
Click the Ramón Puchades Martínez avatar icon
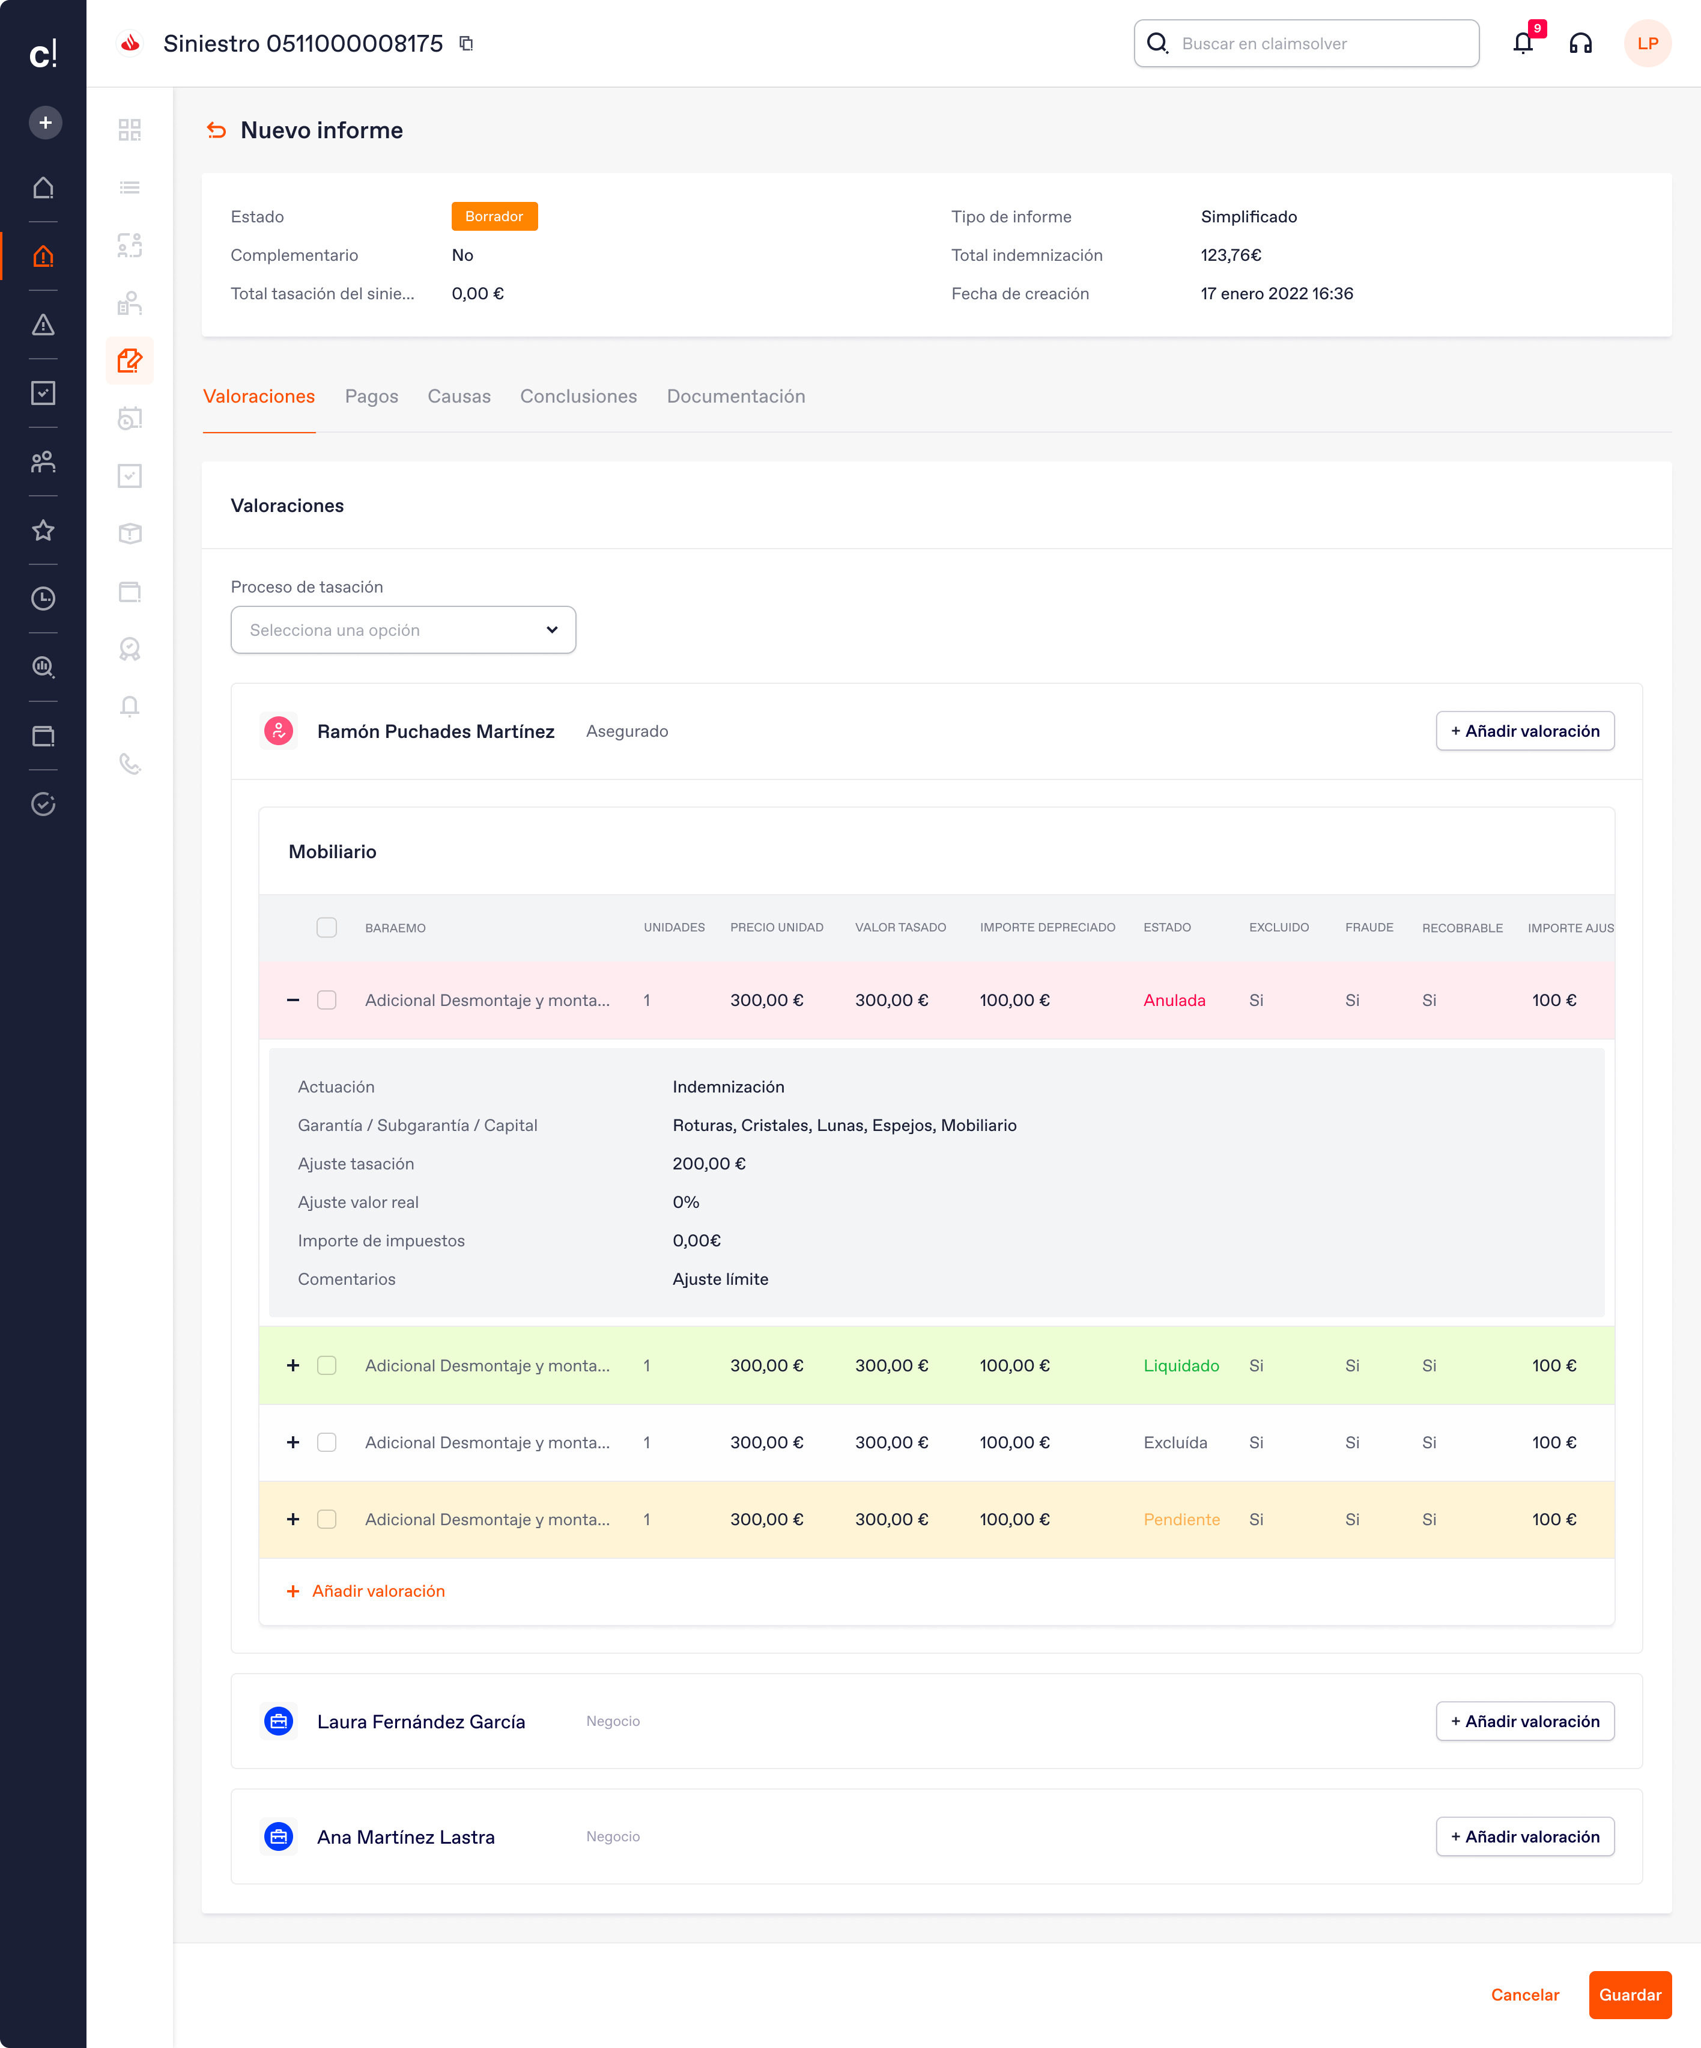pos(279,731)
